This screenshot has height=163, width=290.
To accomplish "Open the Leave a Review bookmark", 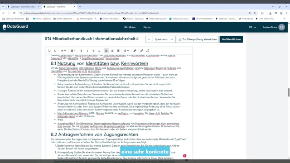I will [x=265, y=19].
